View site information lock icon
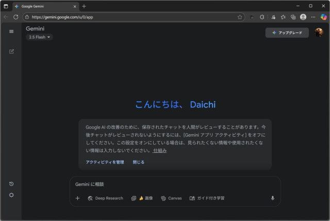330x221 pixels. point(27,17)
